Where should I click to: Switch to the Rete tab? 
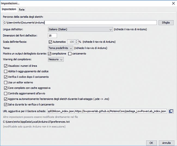coord(22,10)
